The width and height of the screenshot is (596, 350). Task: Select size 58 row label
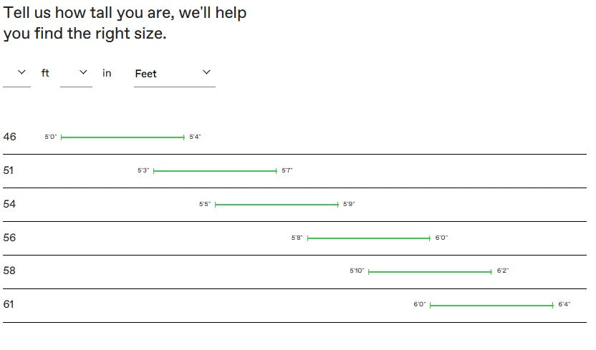coord(9,271)
